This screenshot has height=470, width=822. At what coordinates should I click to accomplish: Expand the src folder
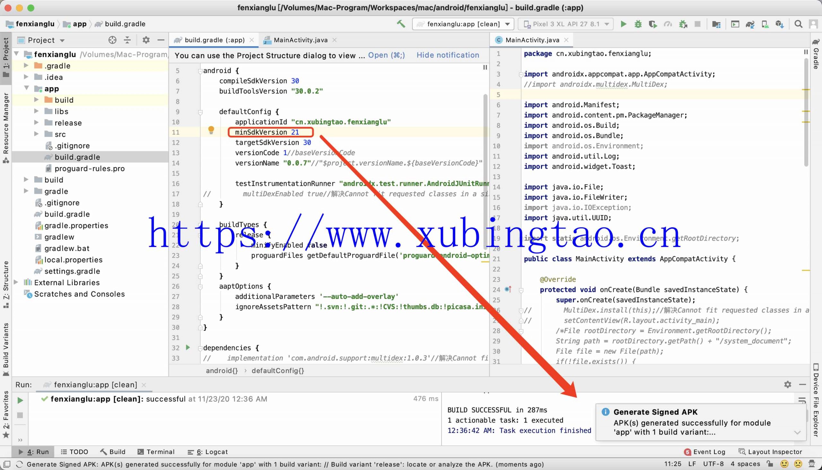point(37,134)
